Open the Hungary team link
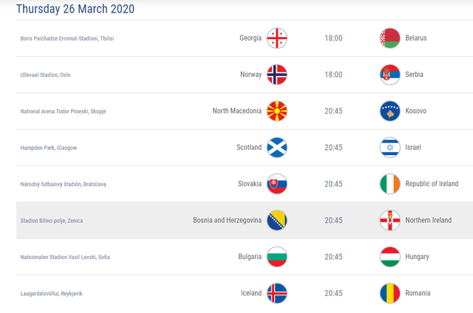This screenshot has height=313, width=473. [x=417, y=257]
